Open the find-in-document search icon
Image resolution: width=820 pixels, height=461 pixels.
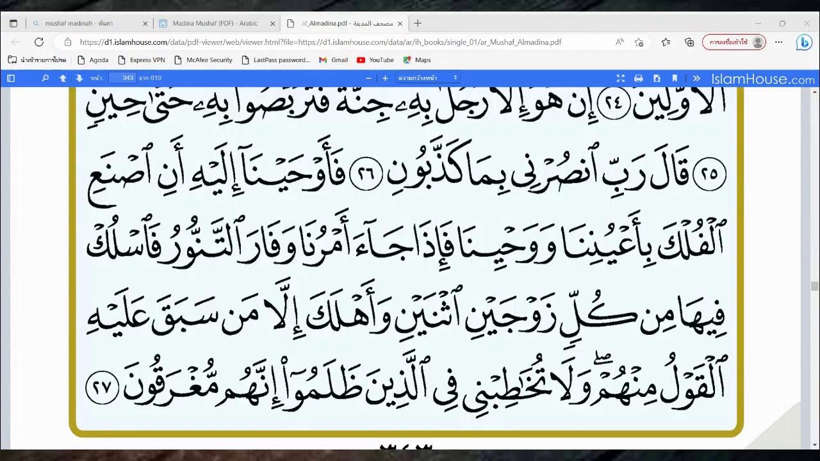45,78
